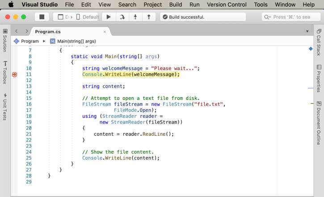Toggle the breakpoint on line 11
Image resolution: width=324 pixels, height=197 pixels.
click(14, 74)
